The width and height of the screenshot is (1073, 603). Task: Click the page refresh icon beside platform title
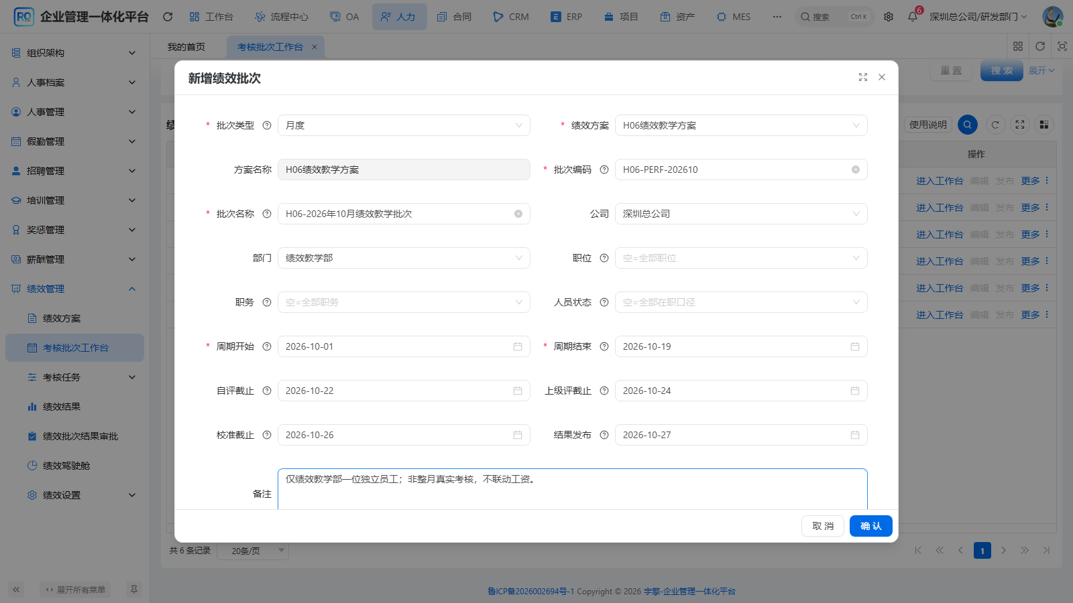point(168,17)
